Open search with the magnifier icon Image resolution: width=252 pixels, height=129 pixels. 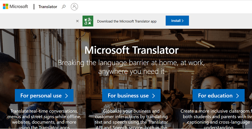(x=64, y=7)
